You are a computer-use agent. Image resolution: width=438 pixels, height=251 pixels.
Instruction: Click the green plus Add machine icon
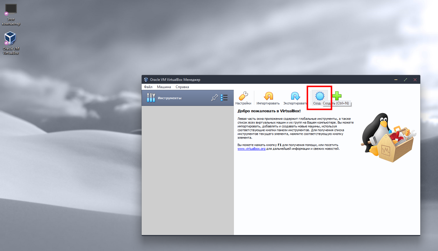(x=337, y=95)
